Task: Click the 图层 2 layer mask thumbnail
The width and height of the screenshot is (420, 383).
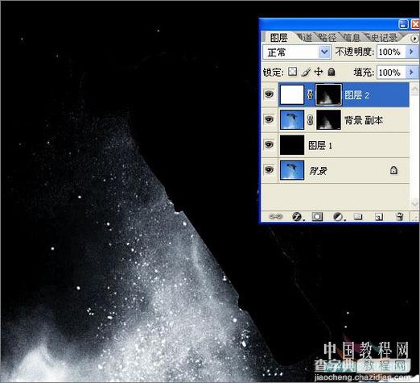Action: click(x=328, y=94)
